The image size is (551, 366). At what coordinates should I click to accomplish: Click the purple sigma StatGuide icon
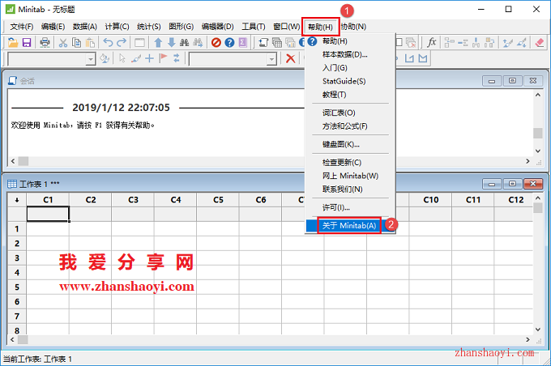(x=243, y=42)
